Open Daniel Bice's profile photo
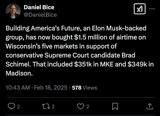Screen dimensions: 160x116 pos(13,11)
